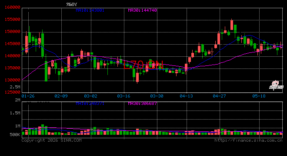The image size is (287, 156).
Task: Click the 135000 price axis label
Action: (x=12, y=68)
